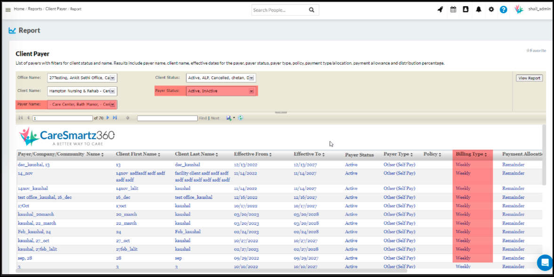Open the calendar icon in header

pos(453,9)
